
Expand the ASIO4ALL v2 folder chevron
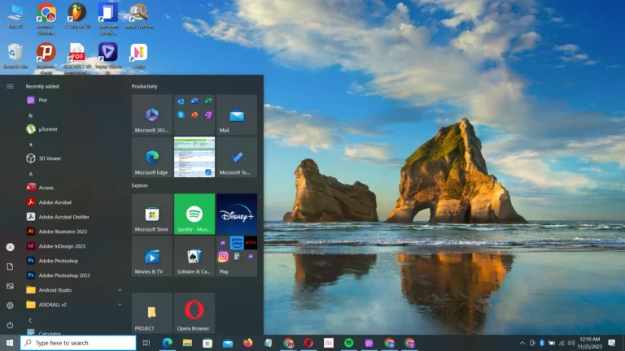[x=120, y=305]
